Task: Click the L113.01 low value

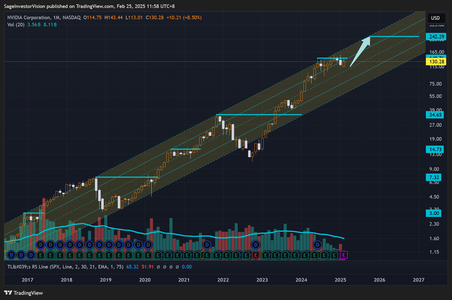Action: [134, 18]
